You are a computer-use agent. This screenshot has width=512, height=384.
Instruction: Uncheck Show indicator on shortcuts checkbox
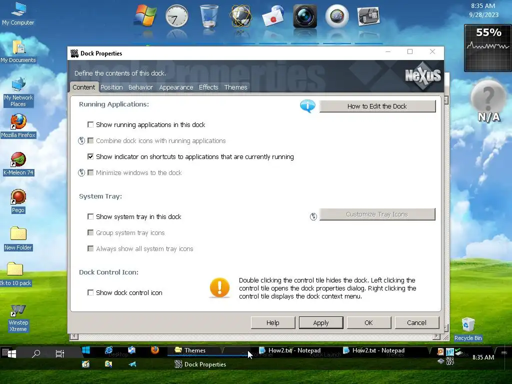pyautogui.click(x=90, y=156)
